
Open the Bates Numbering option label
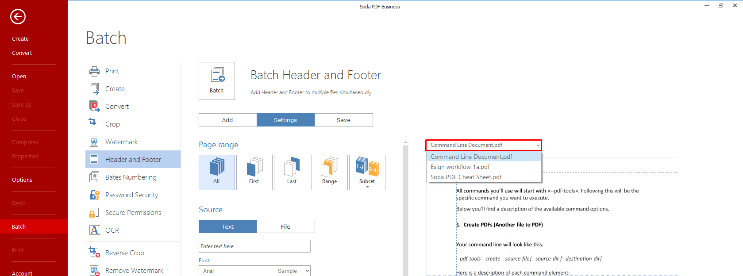(x=131, y=177)
